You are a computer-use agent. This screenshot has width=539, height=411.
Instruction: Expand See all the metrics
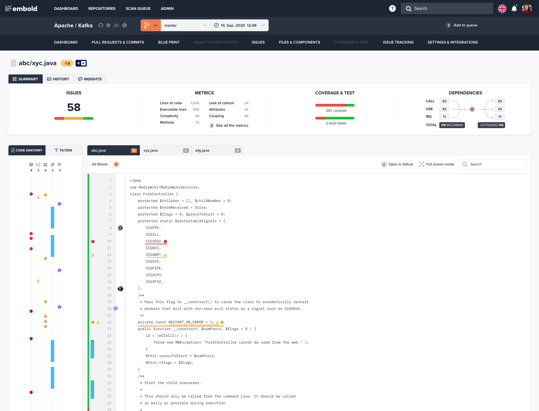229,126
